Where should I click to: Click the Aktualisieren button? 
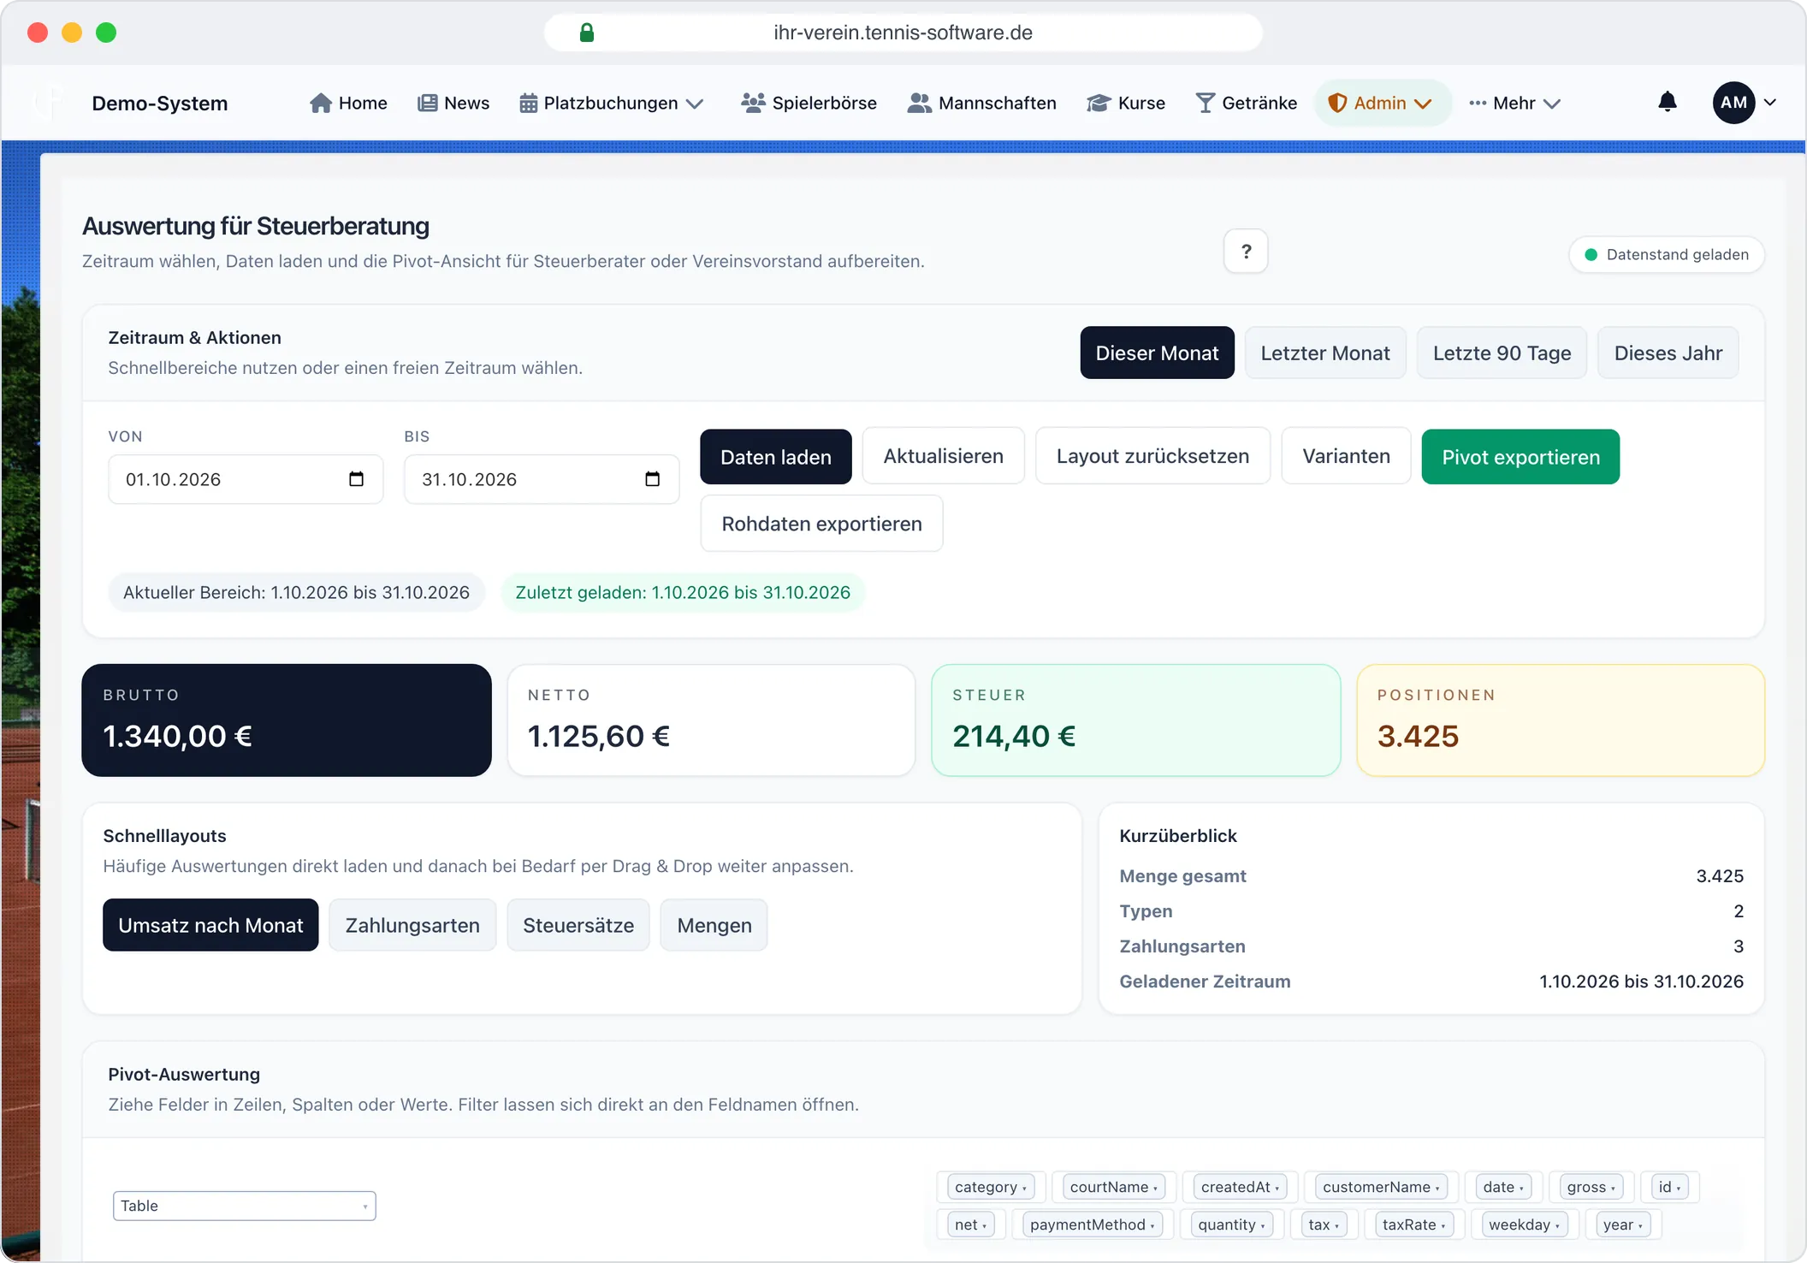tap(944, 456)
